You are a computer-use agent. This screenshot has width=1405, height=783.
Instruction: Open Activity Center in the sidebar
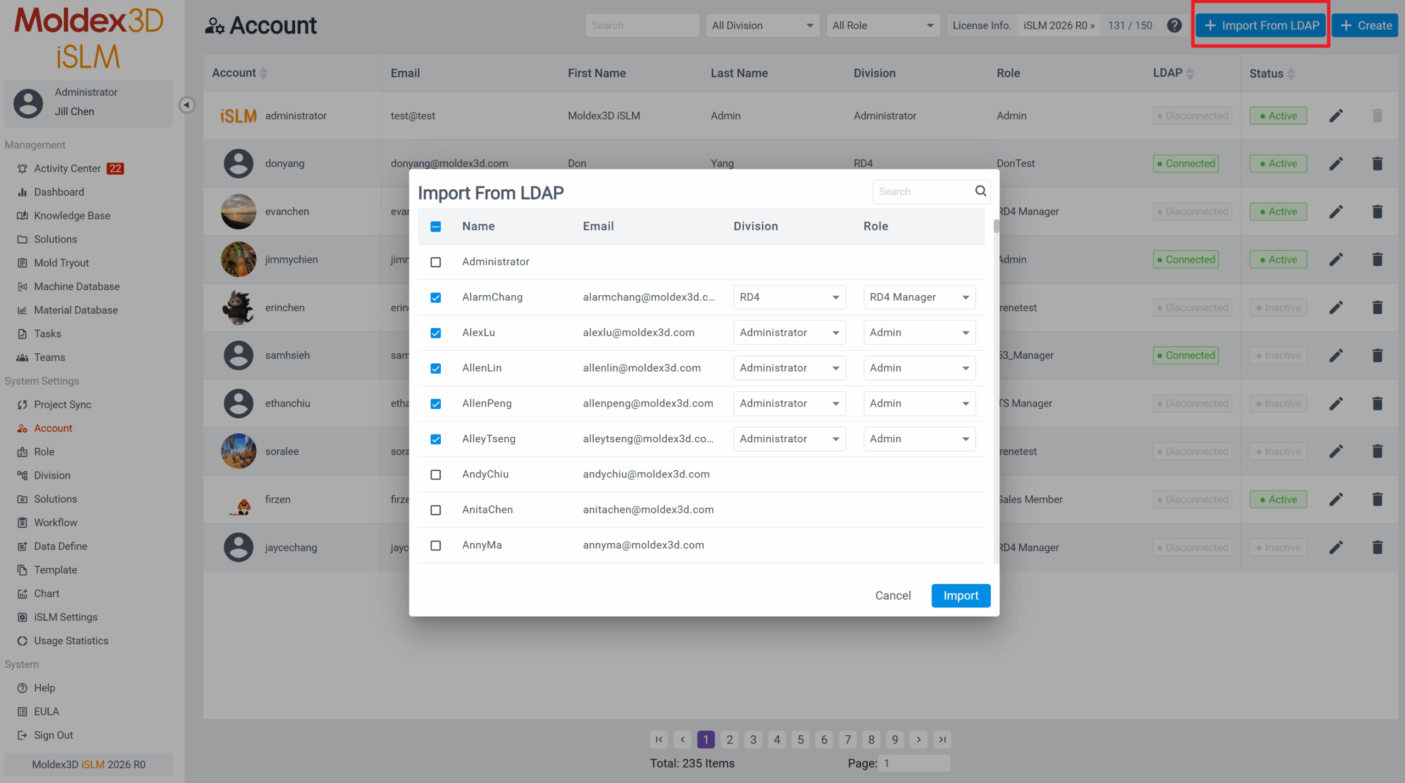(x=67, y=168)
